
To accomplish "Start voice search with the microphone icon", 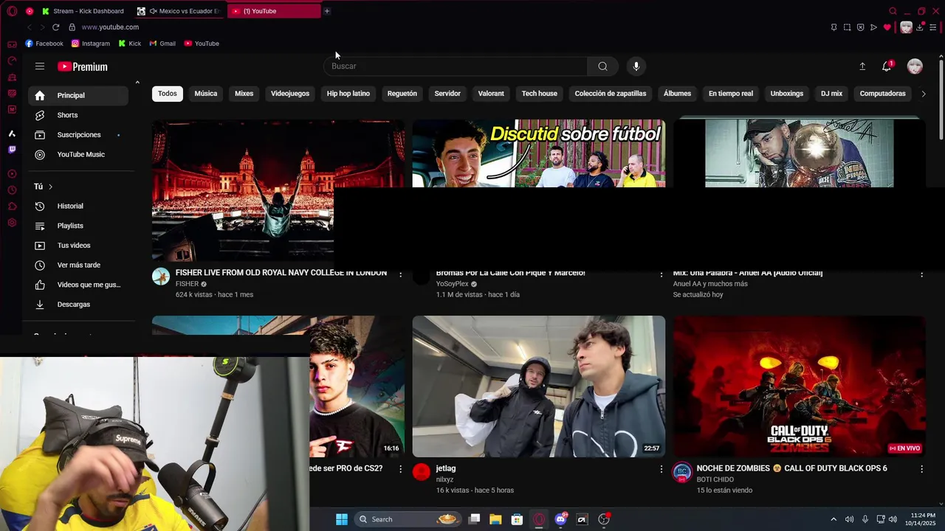I will click(636, 66).
